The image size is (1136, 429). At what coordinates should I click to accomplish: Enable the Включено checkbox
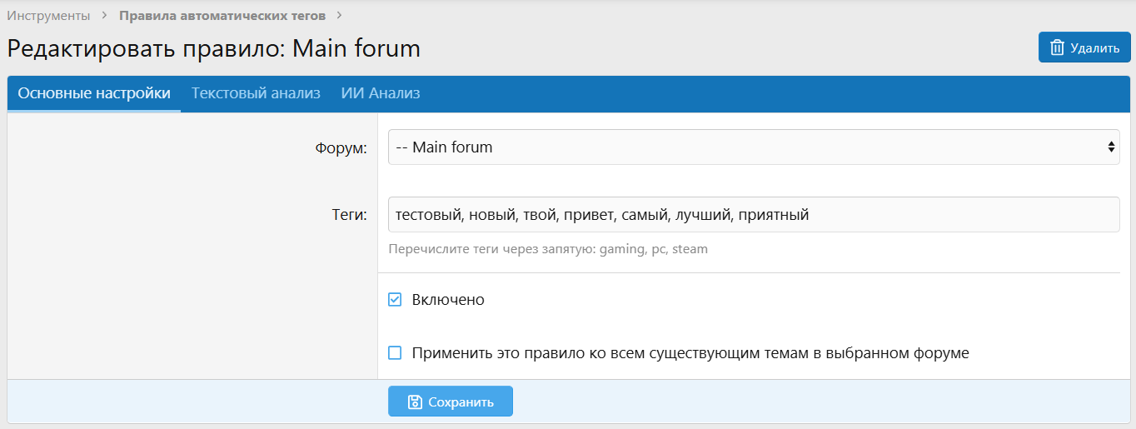(395, 300)
